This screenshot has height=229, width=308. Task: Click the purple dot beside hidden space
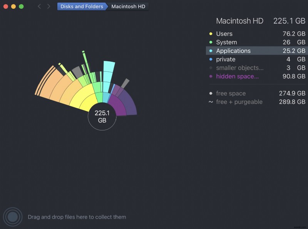[211, 76]
